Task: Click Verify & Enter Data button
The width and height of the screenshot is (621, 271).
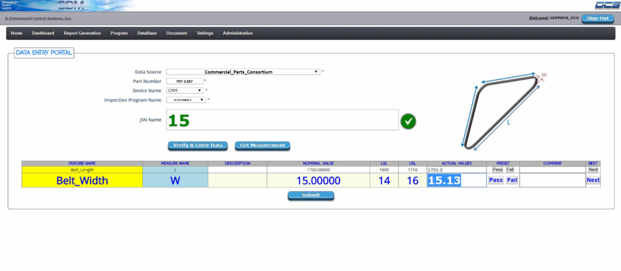Action: coord(198,145)
